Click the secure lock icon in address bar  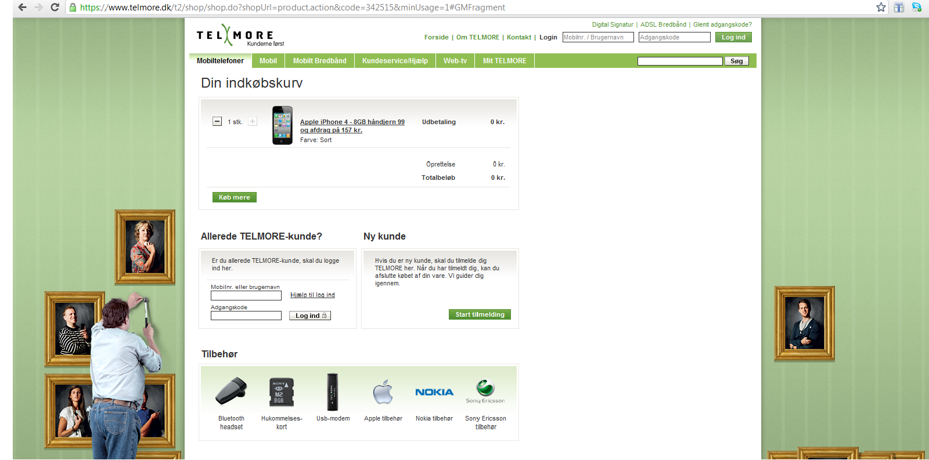[x=73, y=8]
